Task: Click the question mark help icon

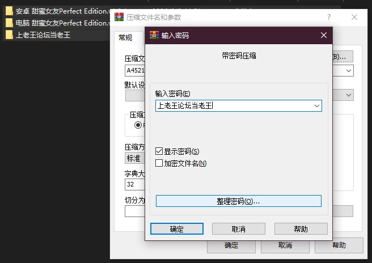Action: coord(329,17)
